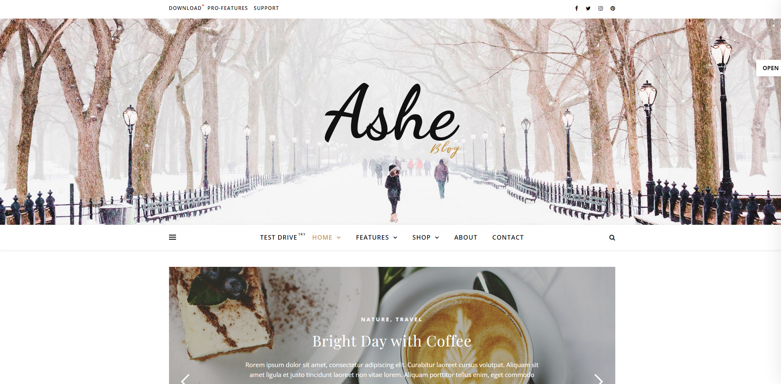Screen dimensions: 781x384
Task: Toggle the OPEN side panel tab
Action: [769, 68]
